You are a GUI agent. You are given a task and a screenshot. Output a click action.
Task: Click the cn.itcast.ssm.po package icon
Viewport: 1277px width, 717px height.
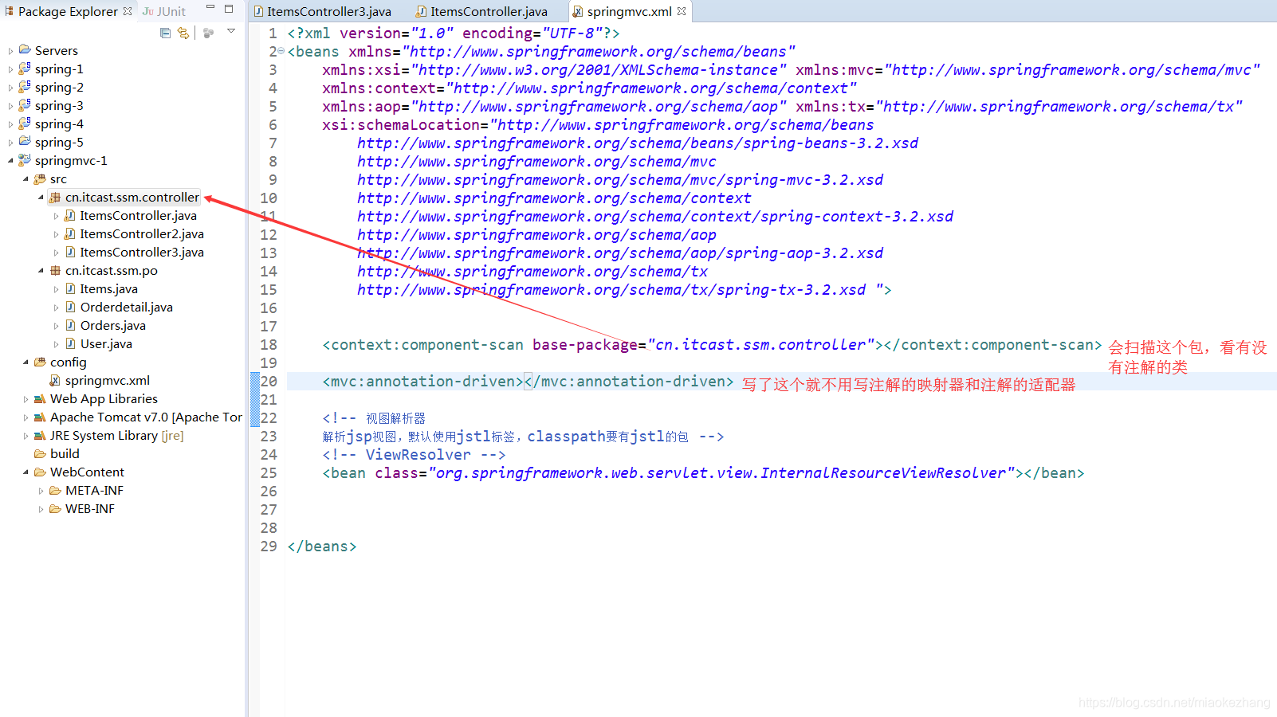click(x=55, y=271)
